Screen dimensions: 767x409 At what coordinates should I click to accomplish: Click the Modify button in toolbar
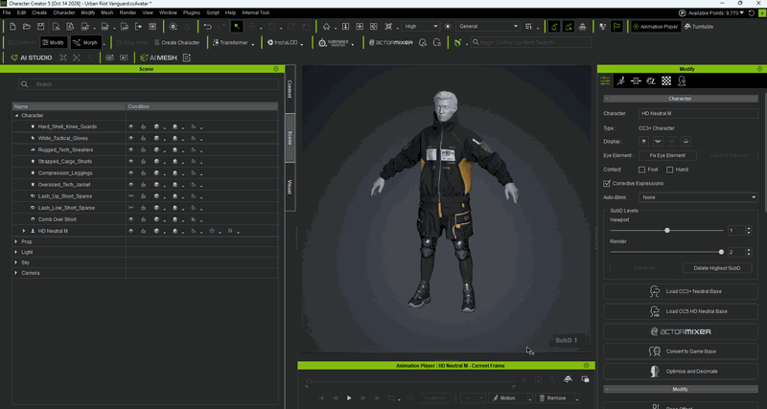(54, 42)
